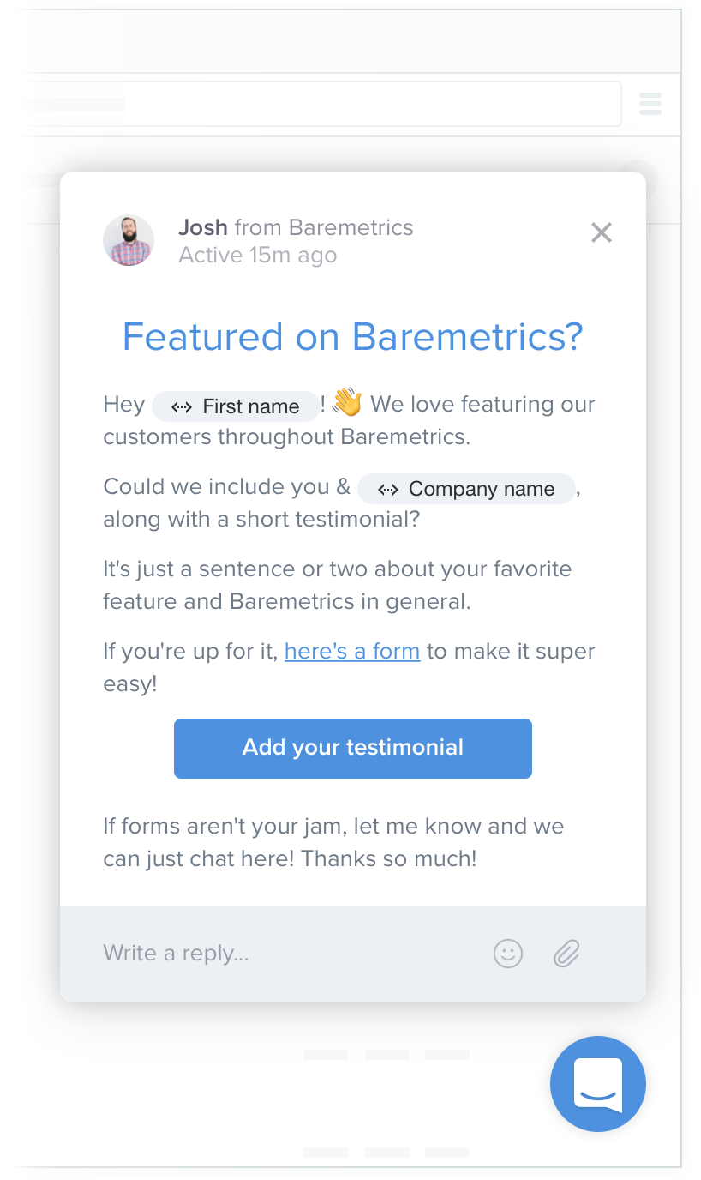Click the blue messenger launcher bubble

click(597, 1084)
